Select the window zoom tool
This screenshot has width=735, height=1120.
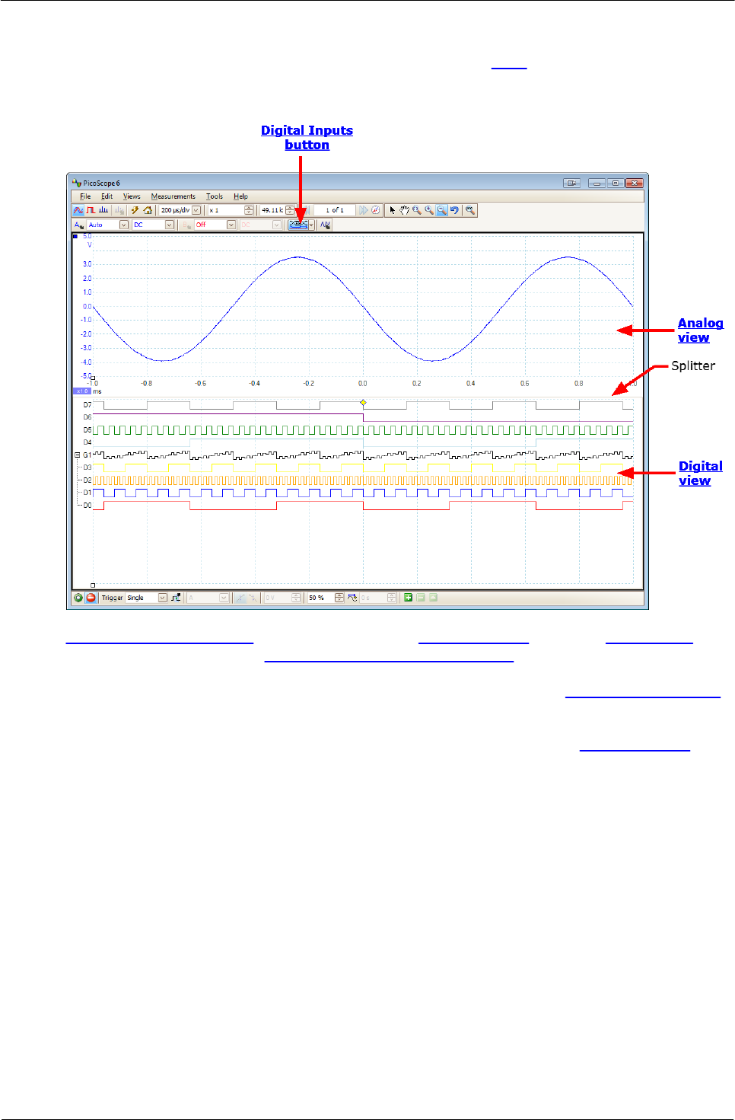(x=417, y=210)
